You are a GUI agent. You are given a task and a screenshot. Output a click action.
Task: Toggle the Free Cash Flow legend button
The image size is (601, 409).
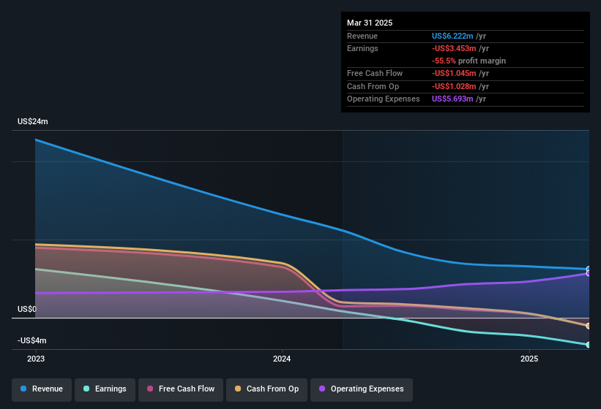pos(181,389)
